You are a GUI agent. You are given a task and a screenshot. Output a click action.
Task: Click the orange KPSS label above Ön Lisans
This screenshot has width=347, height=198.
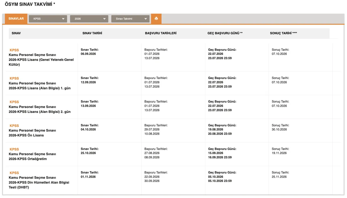point(14,126)
